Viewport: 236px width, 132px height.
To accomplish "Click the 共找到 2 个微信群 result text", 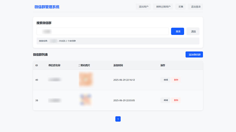I will point(67,41).
